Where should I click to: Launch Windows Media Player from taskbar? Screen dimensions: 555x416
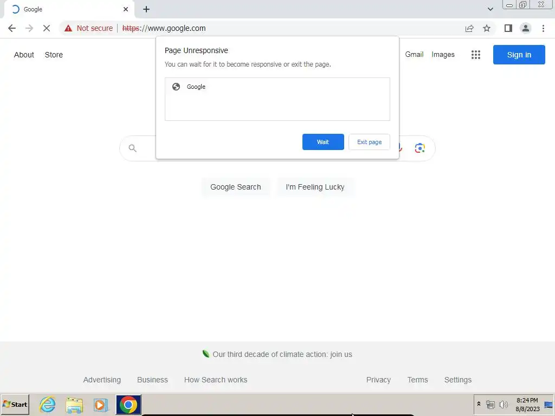tap(101, 404)
